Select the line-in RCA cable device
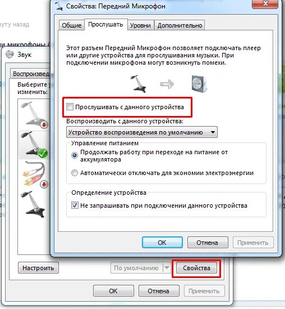The image size is (285, 309). [x=34, y=174]
